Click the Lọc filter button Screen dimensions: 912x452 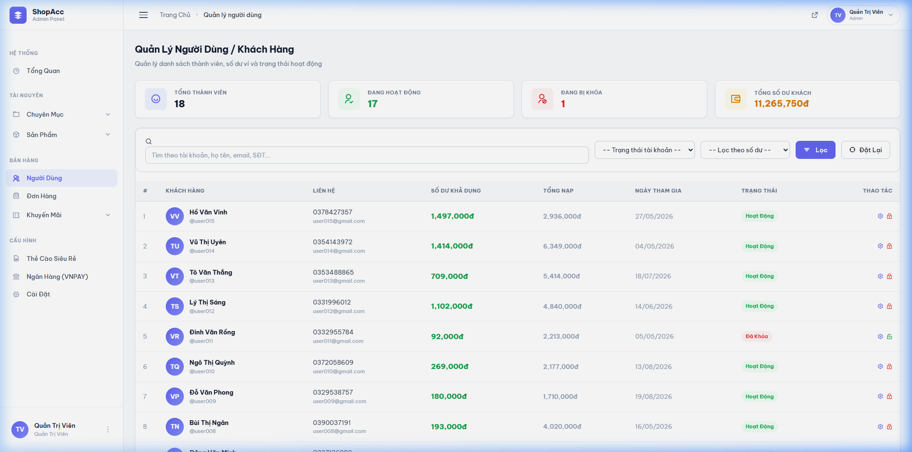click(815, 150)
